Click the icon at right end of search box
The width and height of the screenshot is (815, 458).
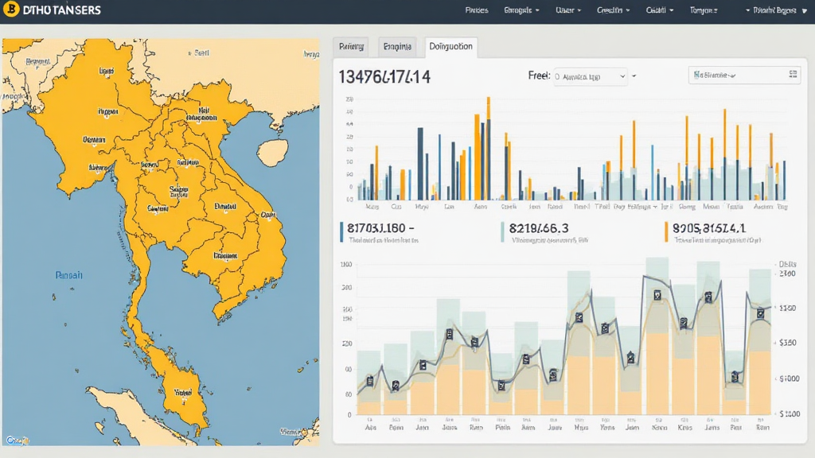coord(793,75)
